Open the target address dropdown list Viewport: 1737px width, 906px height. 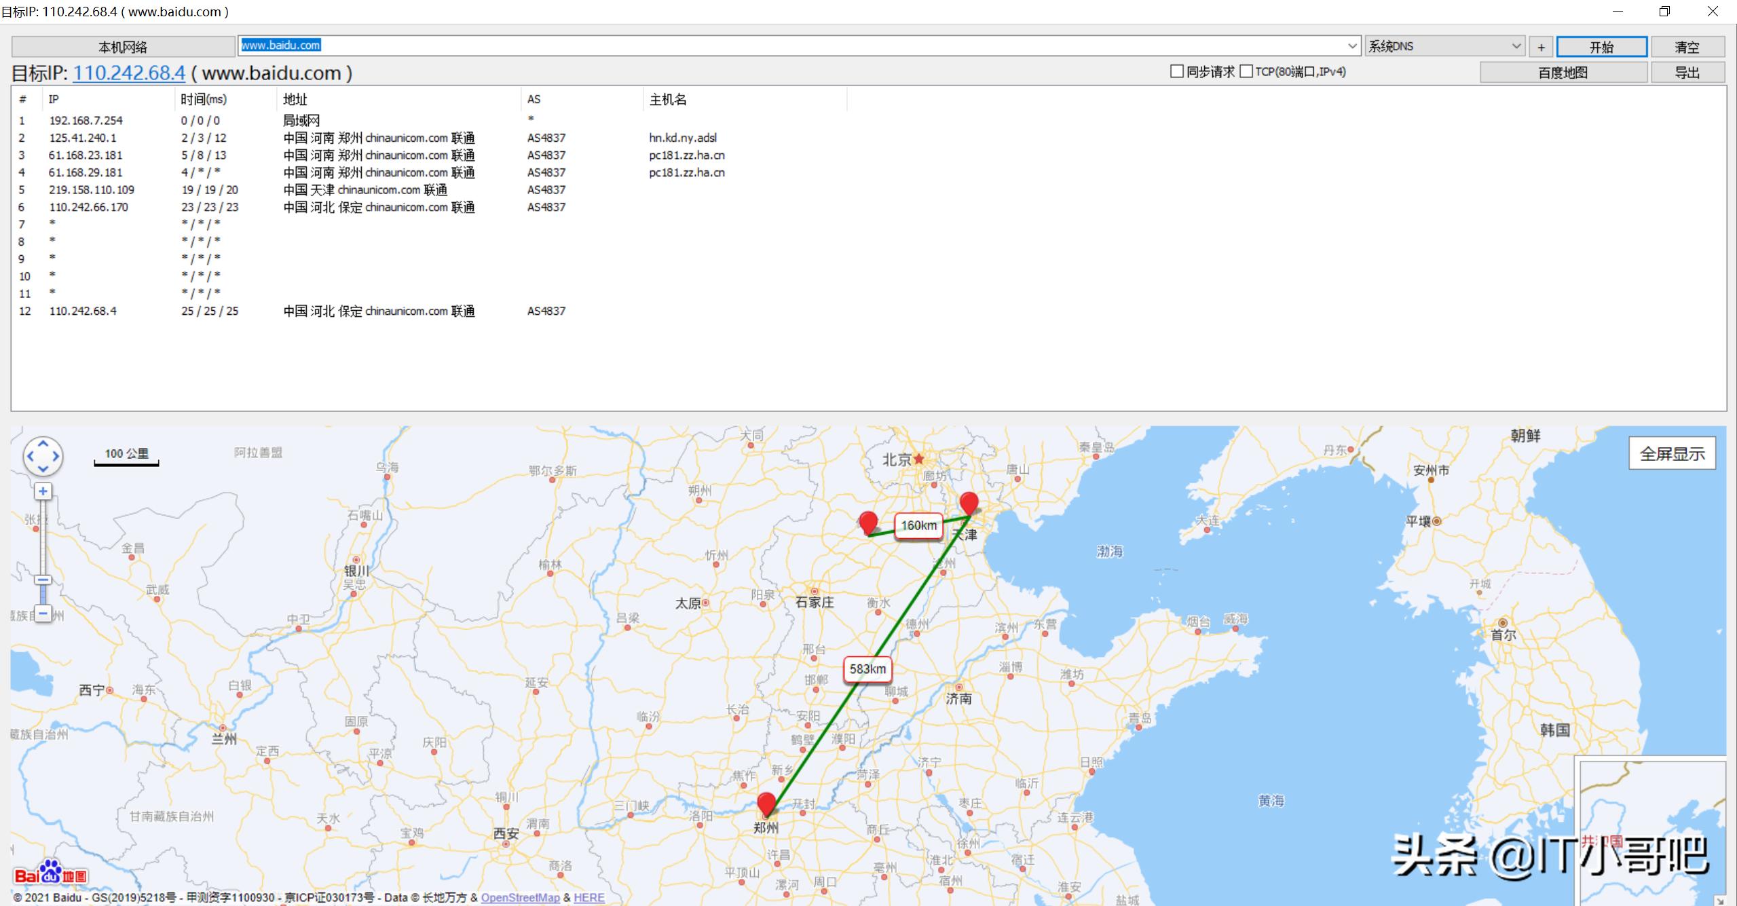1353,45
